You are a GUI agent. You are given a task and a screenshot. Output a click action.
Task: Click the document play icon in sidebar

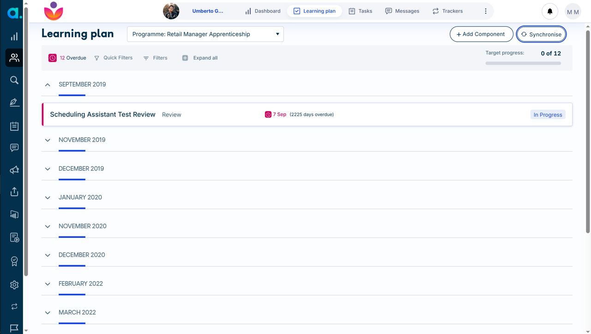click(x=14, y=237)
